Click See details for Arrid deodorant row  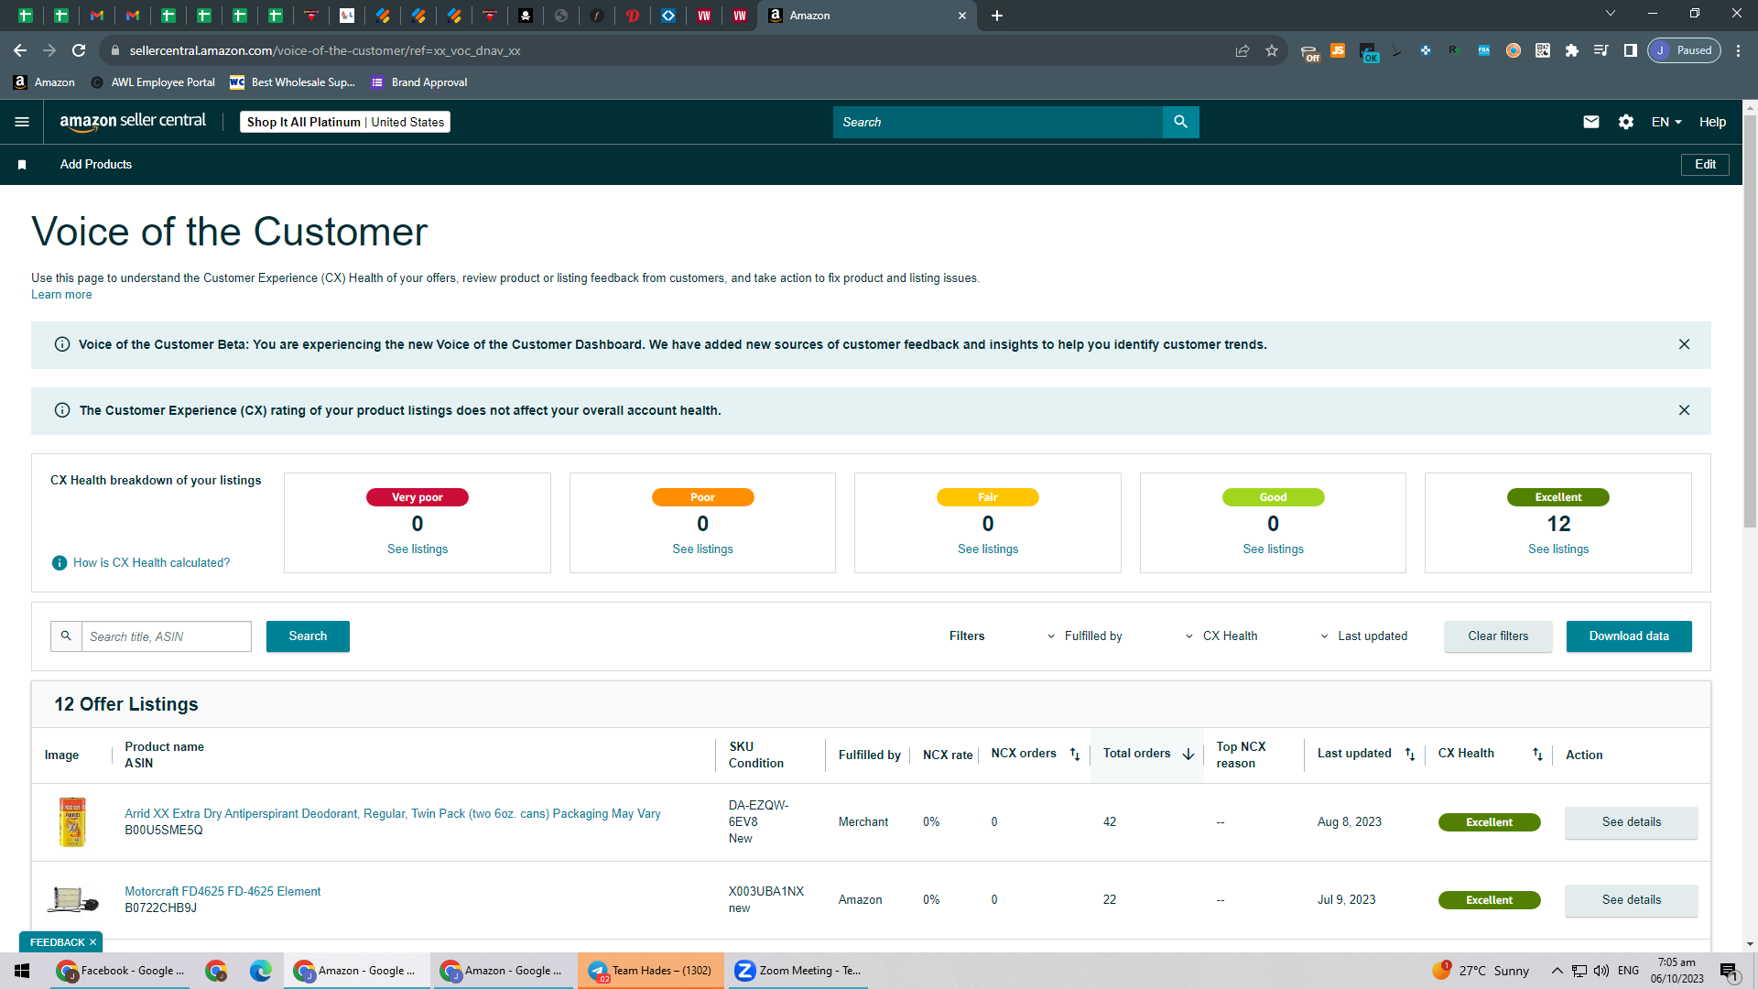click(1632, 822)
